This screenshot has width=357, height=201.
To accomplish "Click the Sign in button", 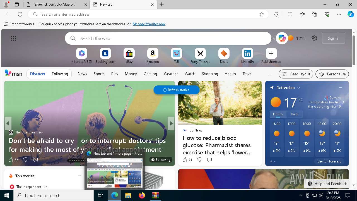I will 334,38.
